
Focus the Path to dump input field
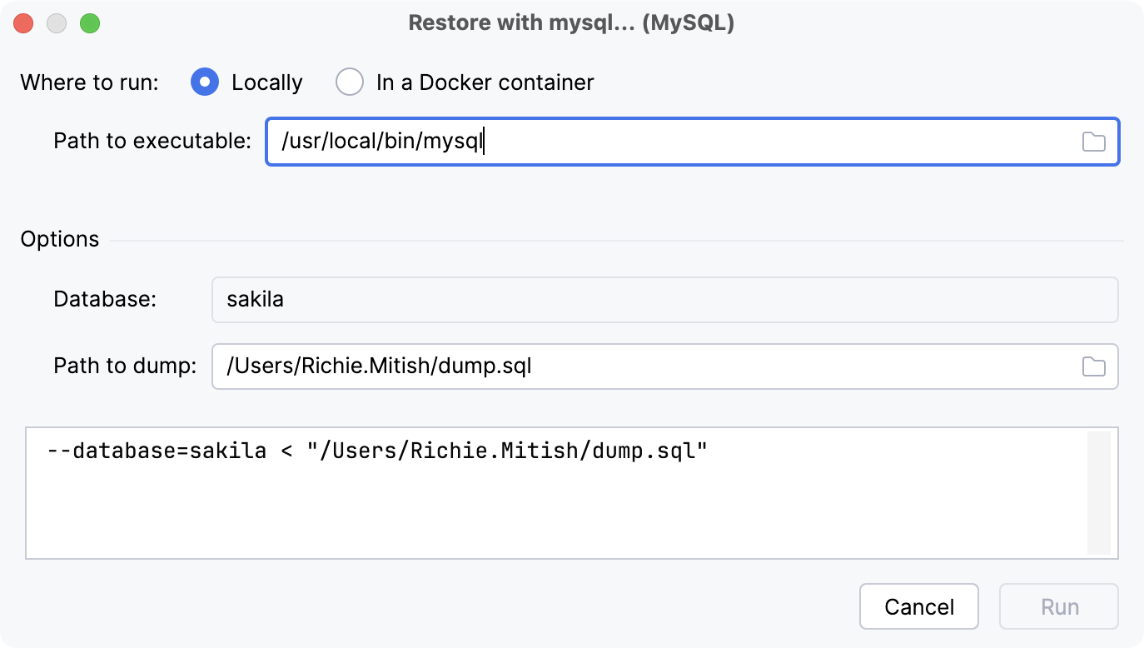[x=583, y=366]
